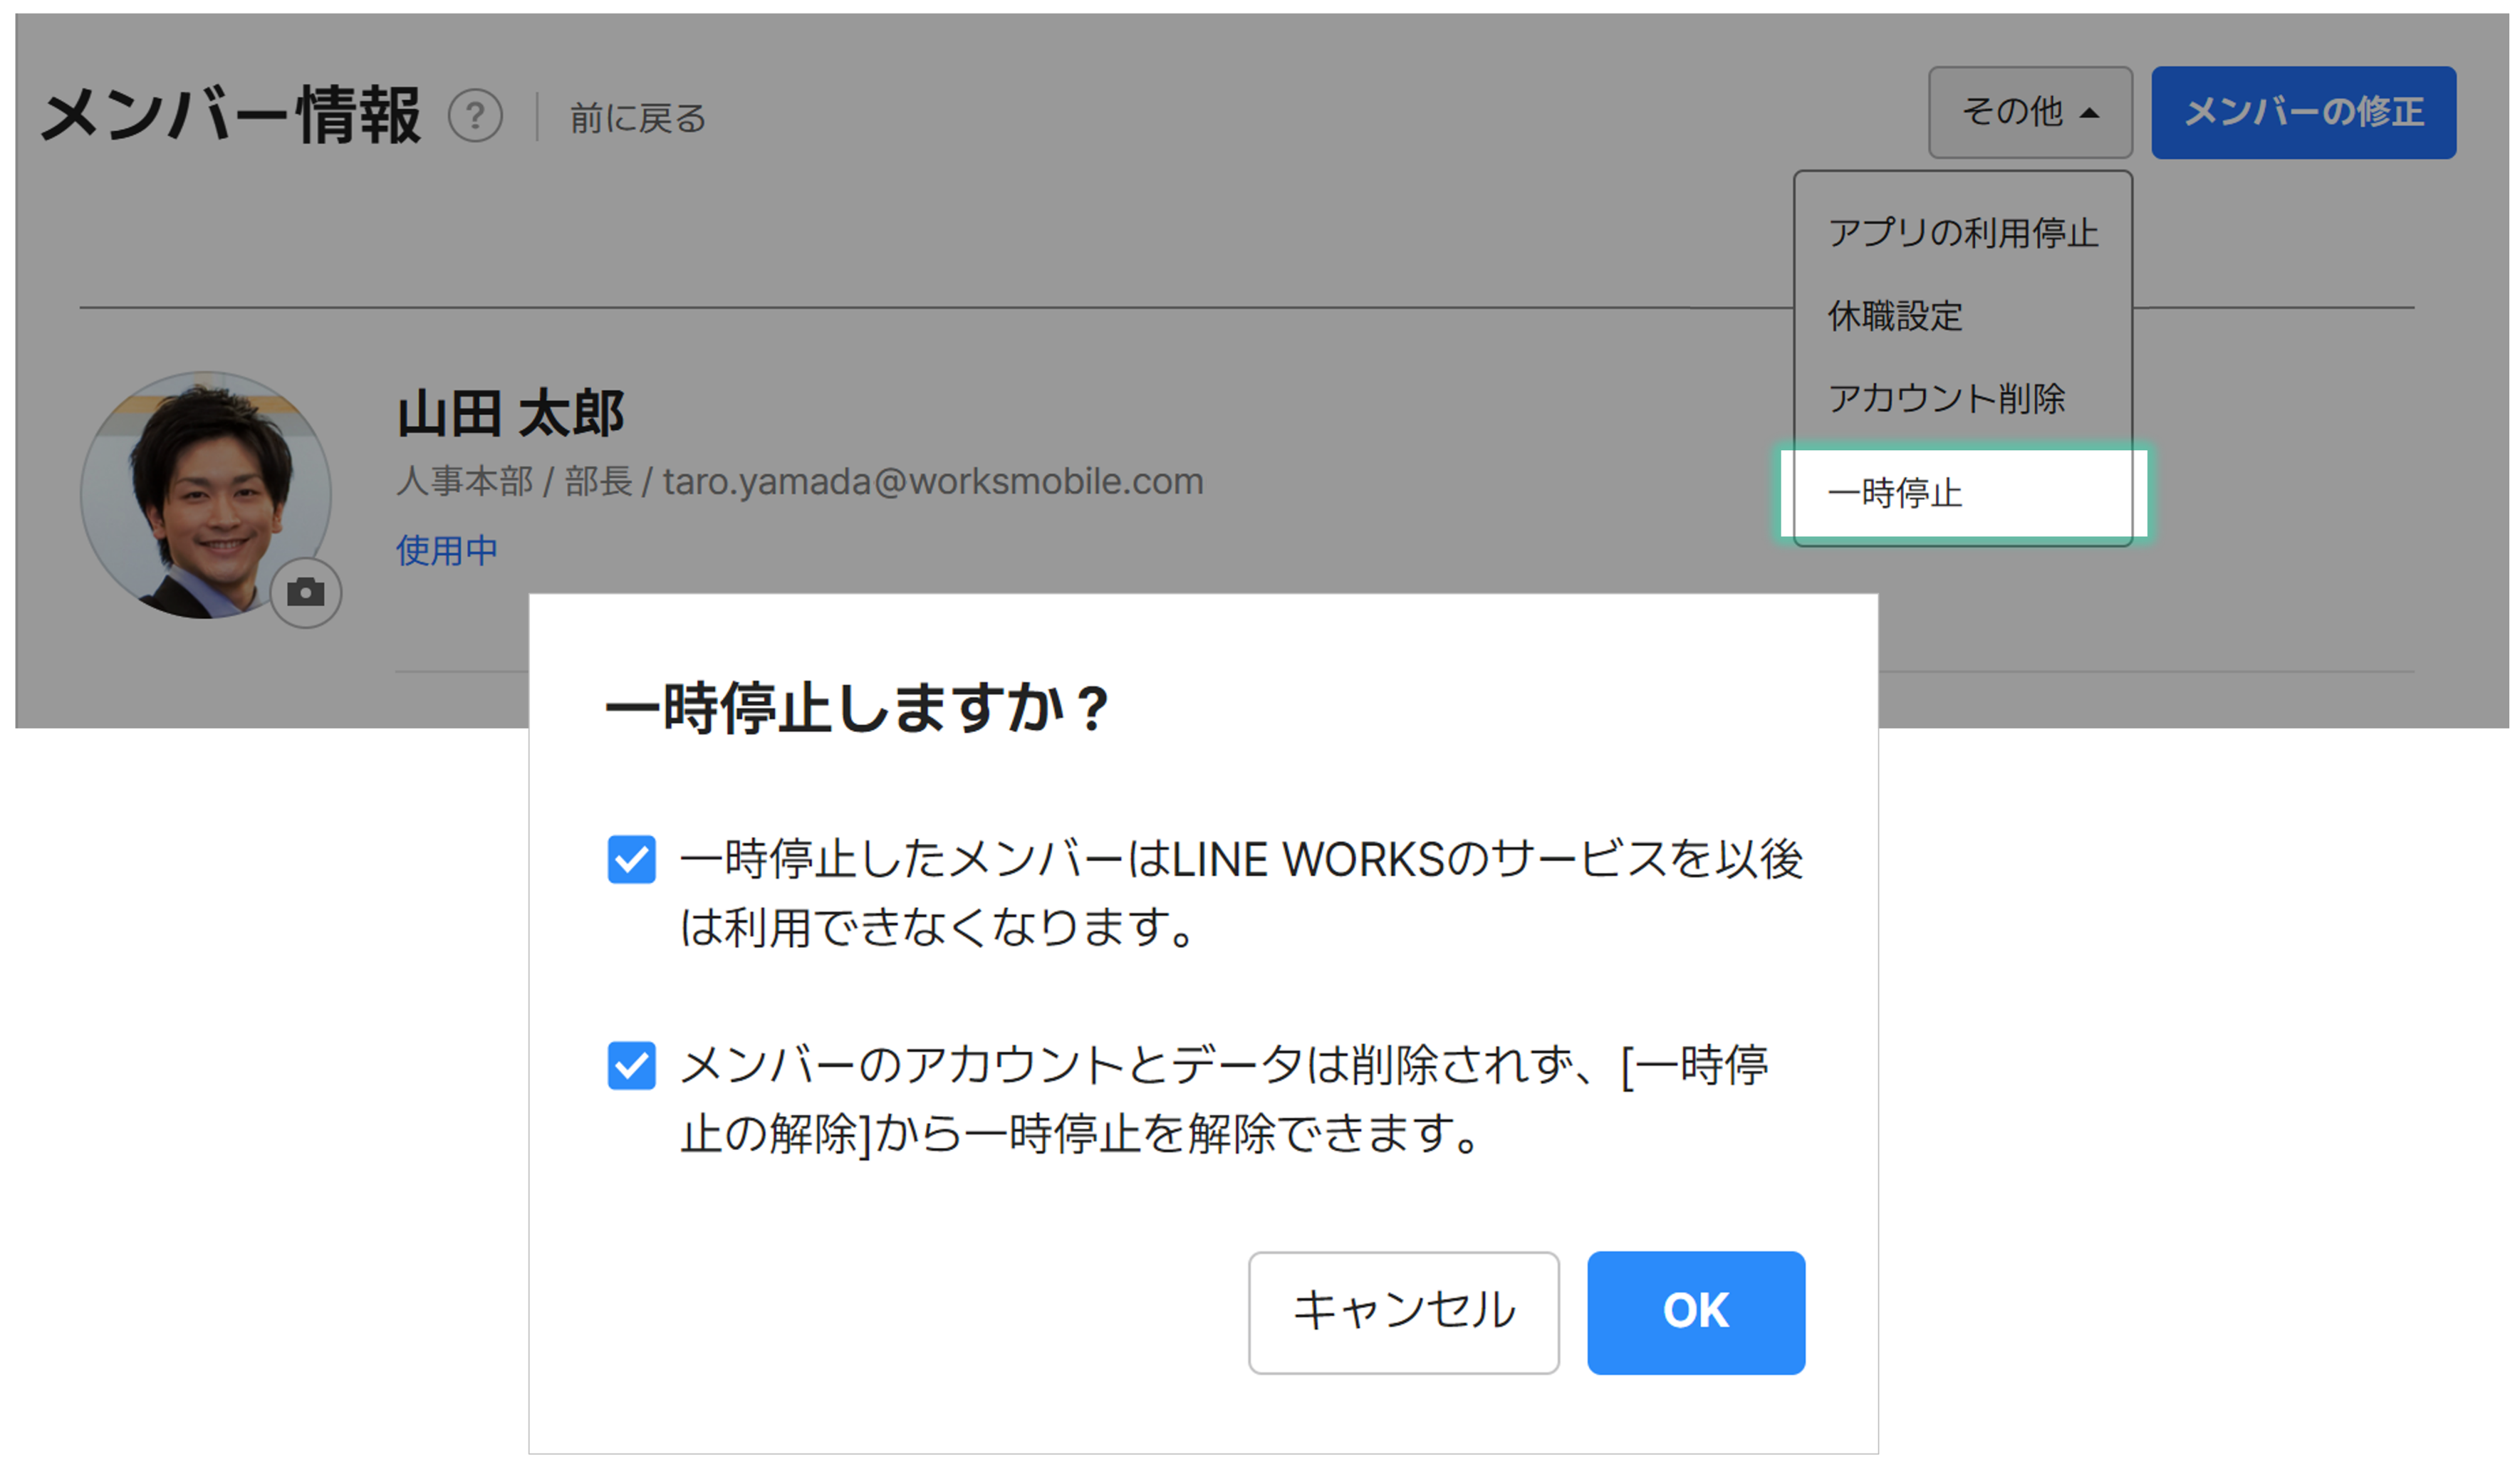Open the その他 menu button
The image size is (2520, 1462).
click(x=2029, y=113)
